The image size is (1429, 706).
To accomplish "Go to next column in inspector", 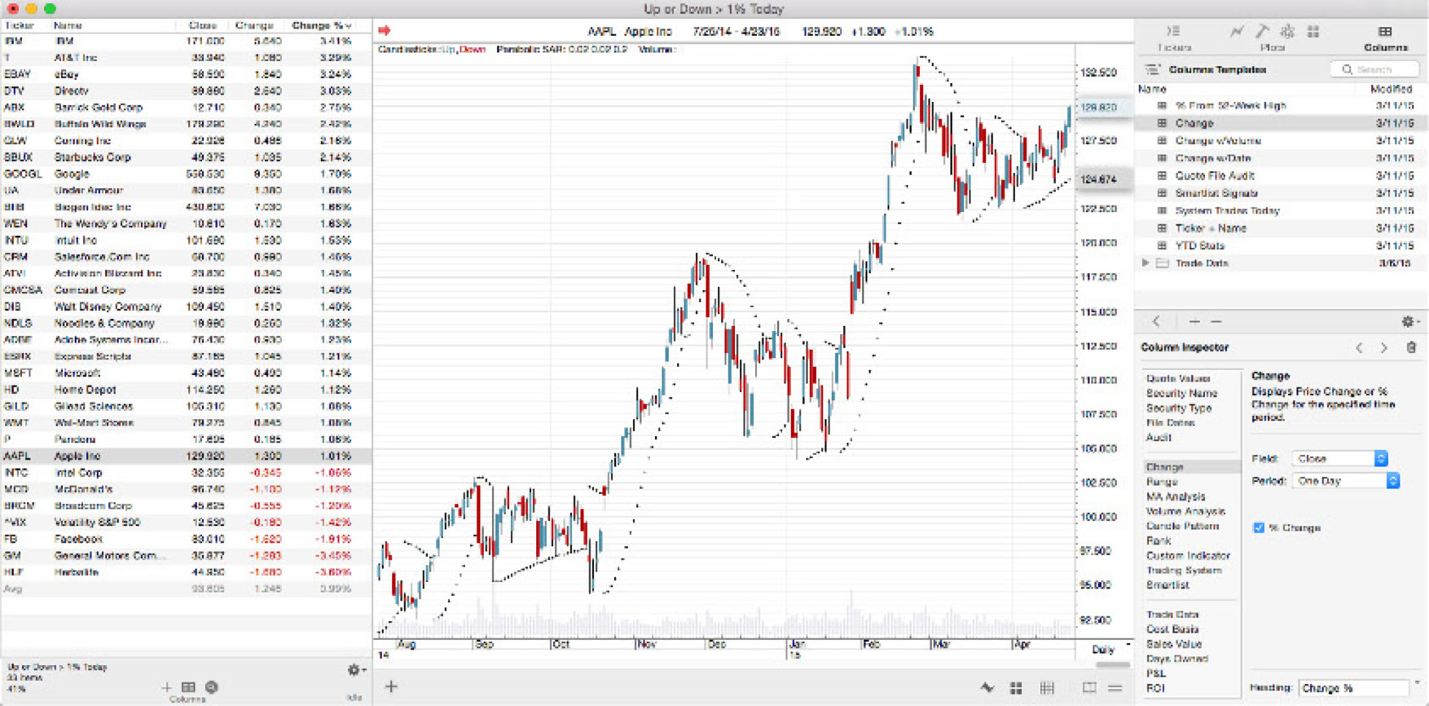I will (1383, 348).
